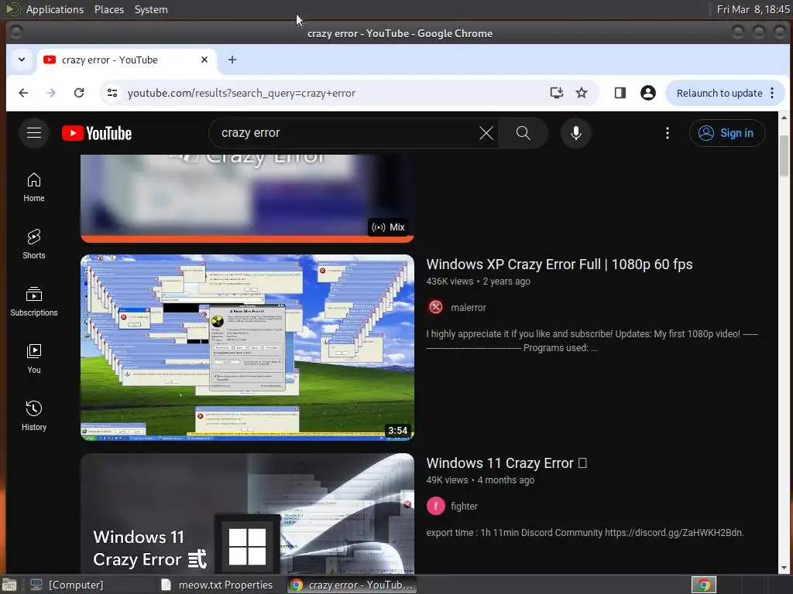Viewport: 793px width, 594px height.
Task: Click the YouTube logo
Action: 97,133
